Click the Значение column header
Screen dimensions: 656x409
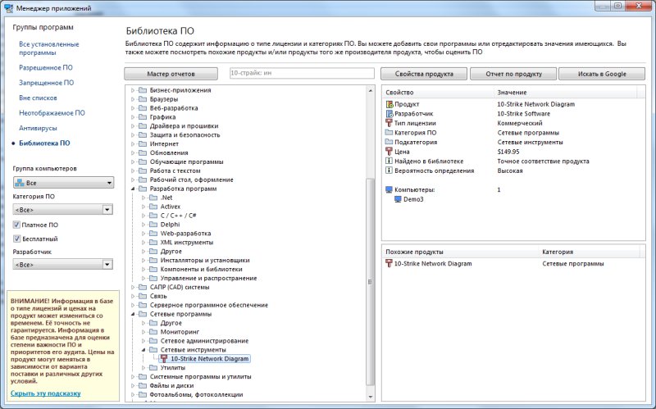click(x=565, y=93)
